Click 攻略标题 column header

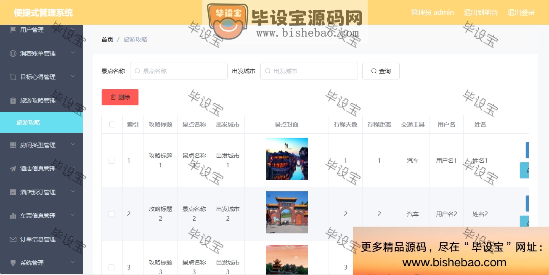[x=161, y=124]
